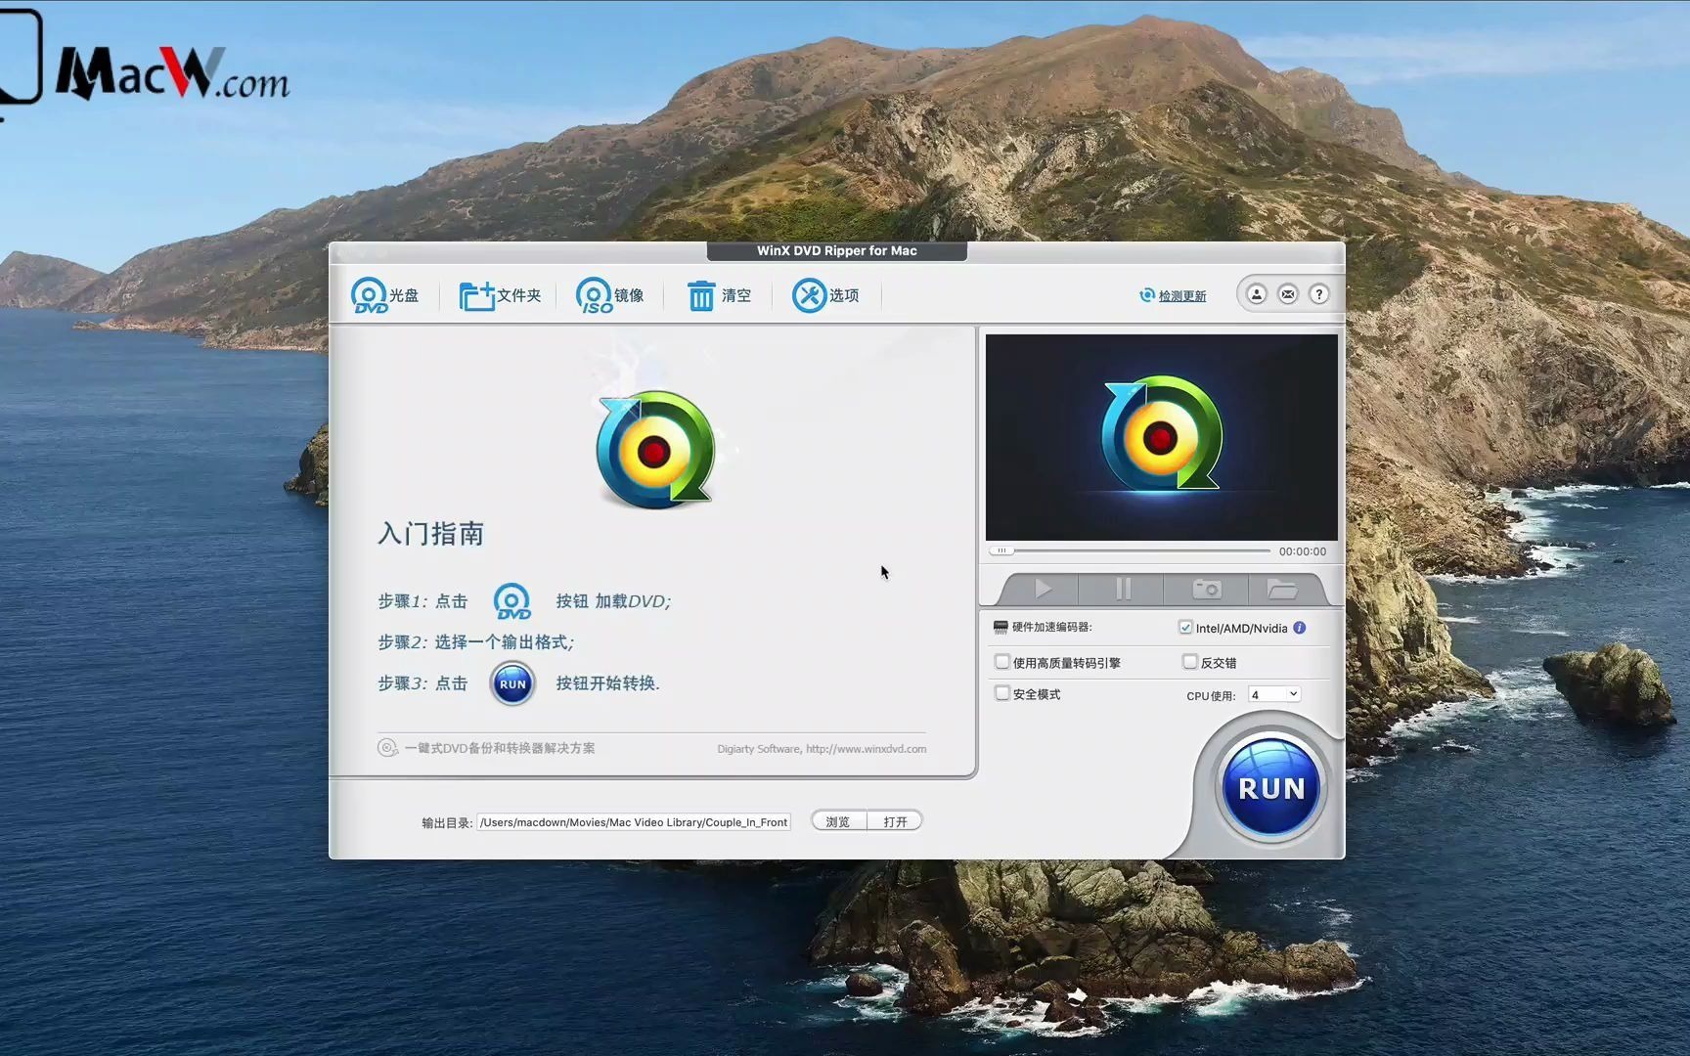Open the help question mark icon
The image size is (1690, 1056).
tap(1318, 293)
